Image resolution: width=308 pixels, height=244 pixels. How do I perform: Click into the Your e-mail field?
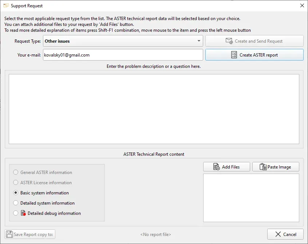pos(123,55)
